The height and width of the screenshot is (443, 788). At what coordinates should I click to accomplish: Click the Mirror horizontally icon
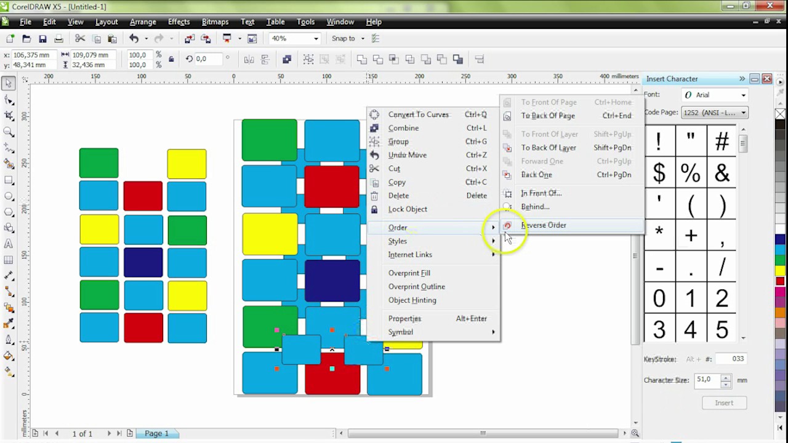(249, 60)
